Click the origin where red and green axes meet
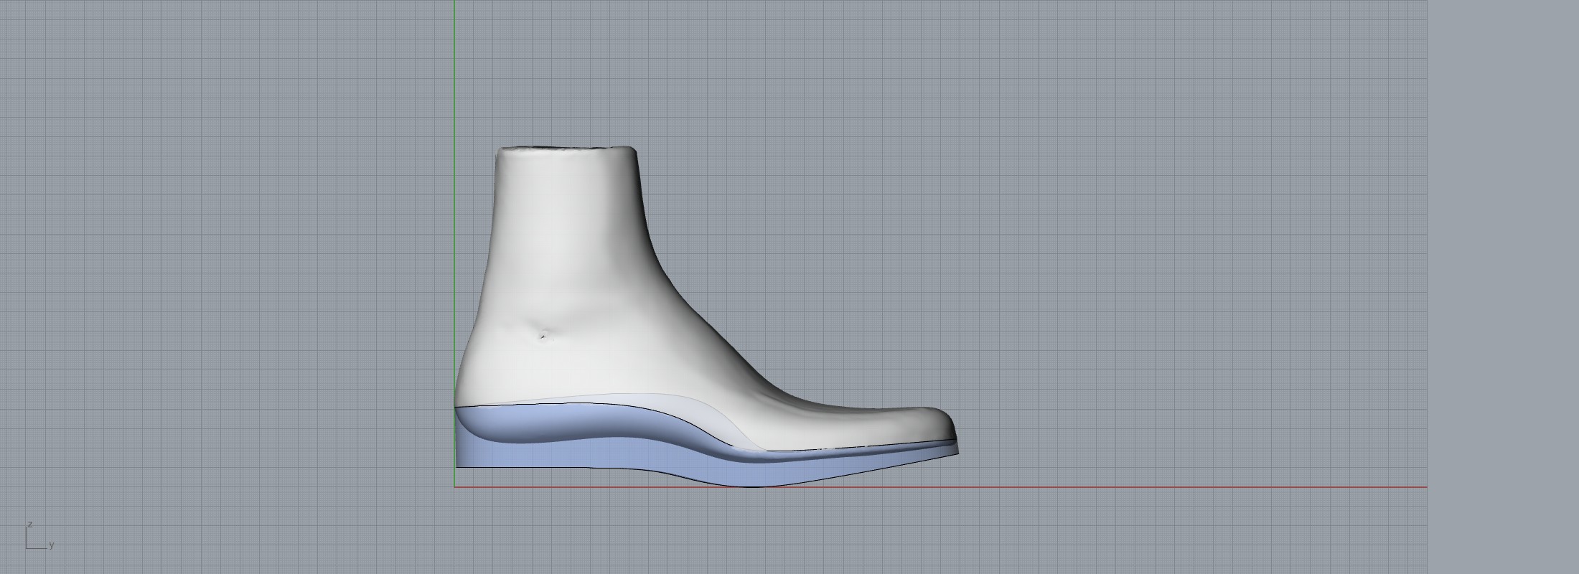Viewport: 1579px width, 574px height. coord(454,487)
